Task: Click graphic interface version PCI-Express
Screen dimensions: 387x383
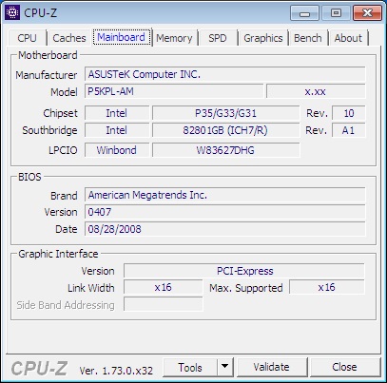Action: [x=244, y=271]
